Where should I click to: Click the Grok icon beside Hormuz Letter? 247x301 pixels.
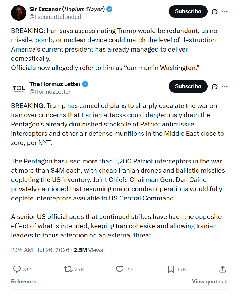(x=214, y=87)
